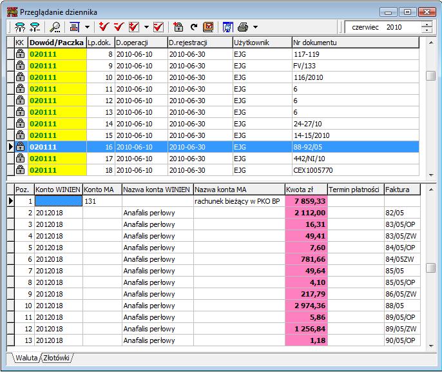The width and height of the screenshot is (442, 372).
Task: Click the padlock with plus icon
Action: 178,27
